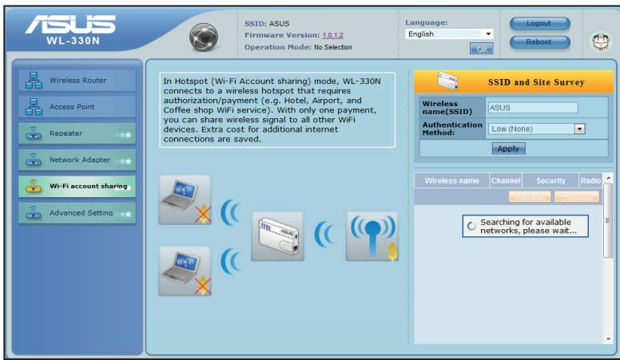The height and width of the screenshot is (360, 620).
Task: Click the Network Adapter router icon
Action: pyautogui.click(x=34, y=160)
